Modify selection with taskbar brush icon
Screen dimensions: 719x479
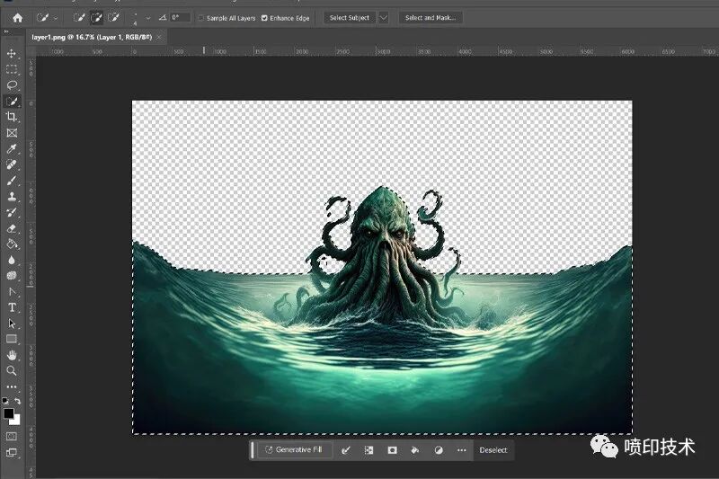[346, 450]
